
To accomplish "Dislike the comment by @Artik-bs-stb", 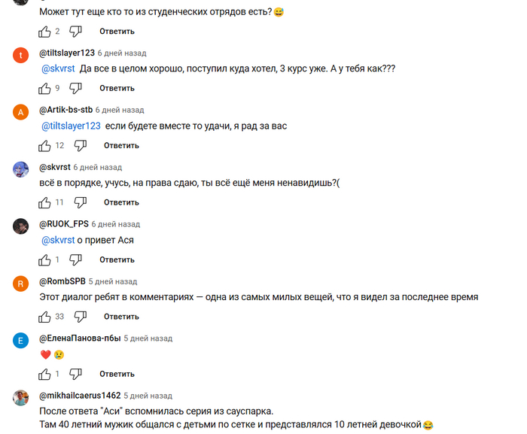I will pyautogui.click(x=80, y=145).
